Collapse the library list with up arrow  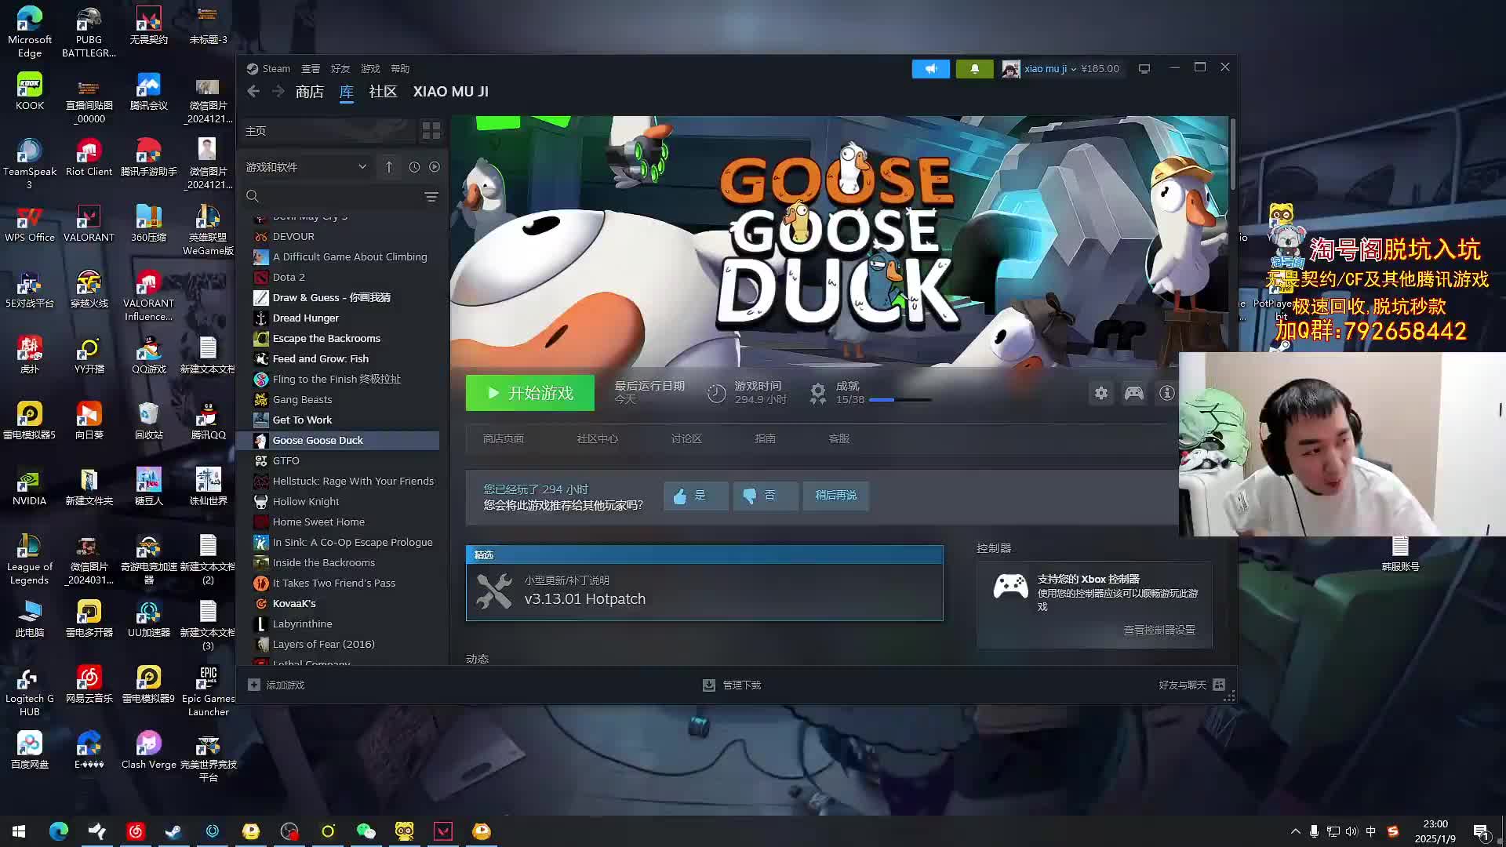click(389, 167)
